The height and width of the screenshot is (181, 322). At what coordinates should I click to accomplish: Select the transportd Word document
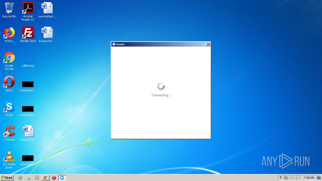pos(47,35)
